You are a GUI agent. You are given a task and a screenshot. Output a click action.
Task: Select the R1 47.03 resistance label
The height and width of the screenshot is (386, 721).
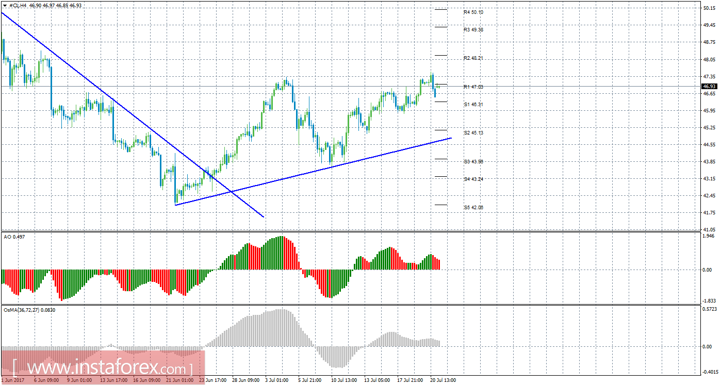(473, 87)
